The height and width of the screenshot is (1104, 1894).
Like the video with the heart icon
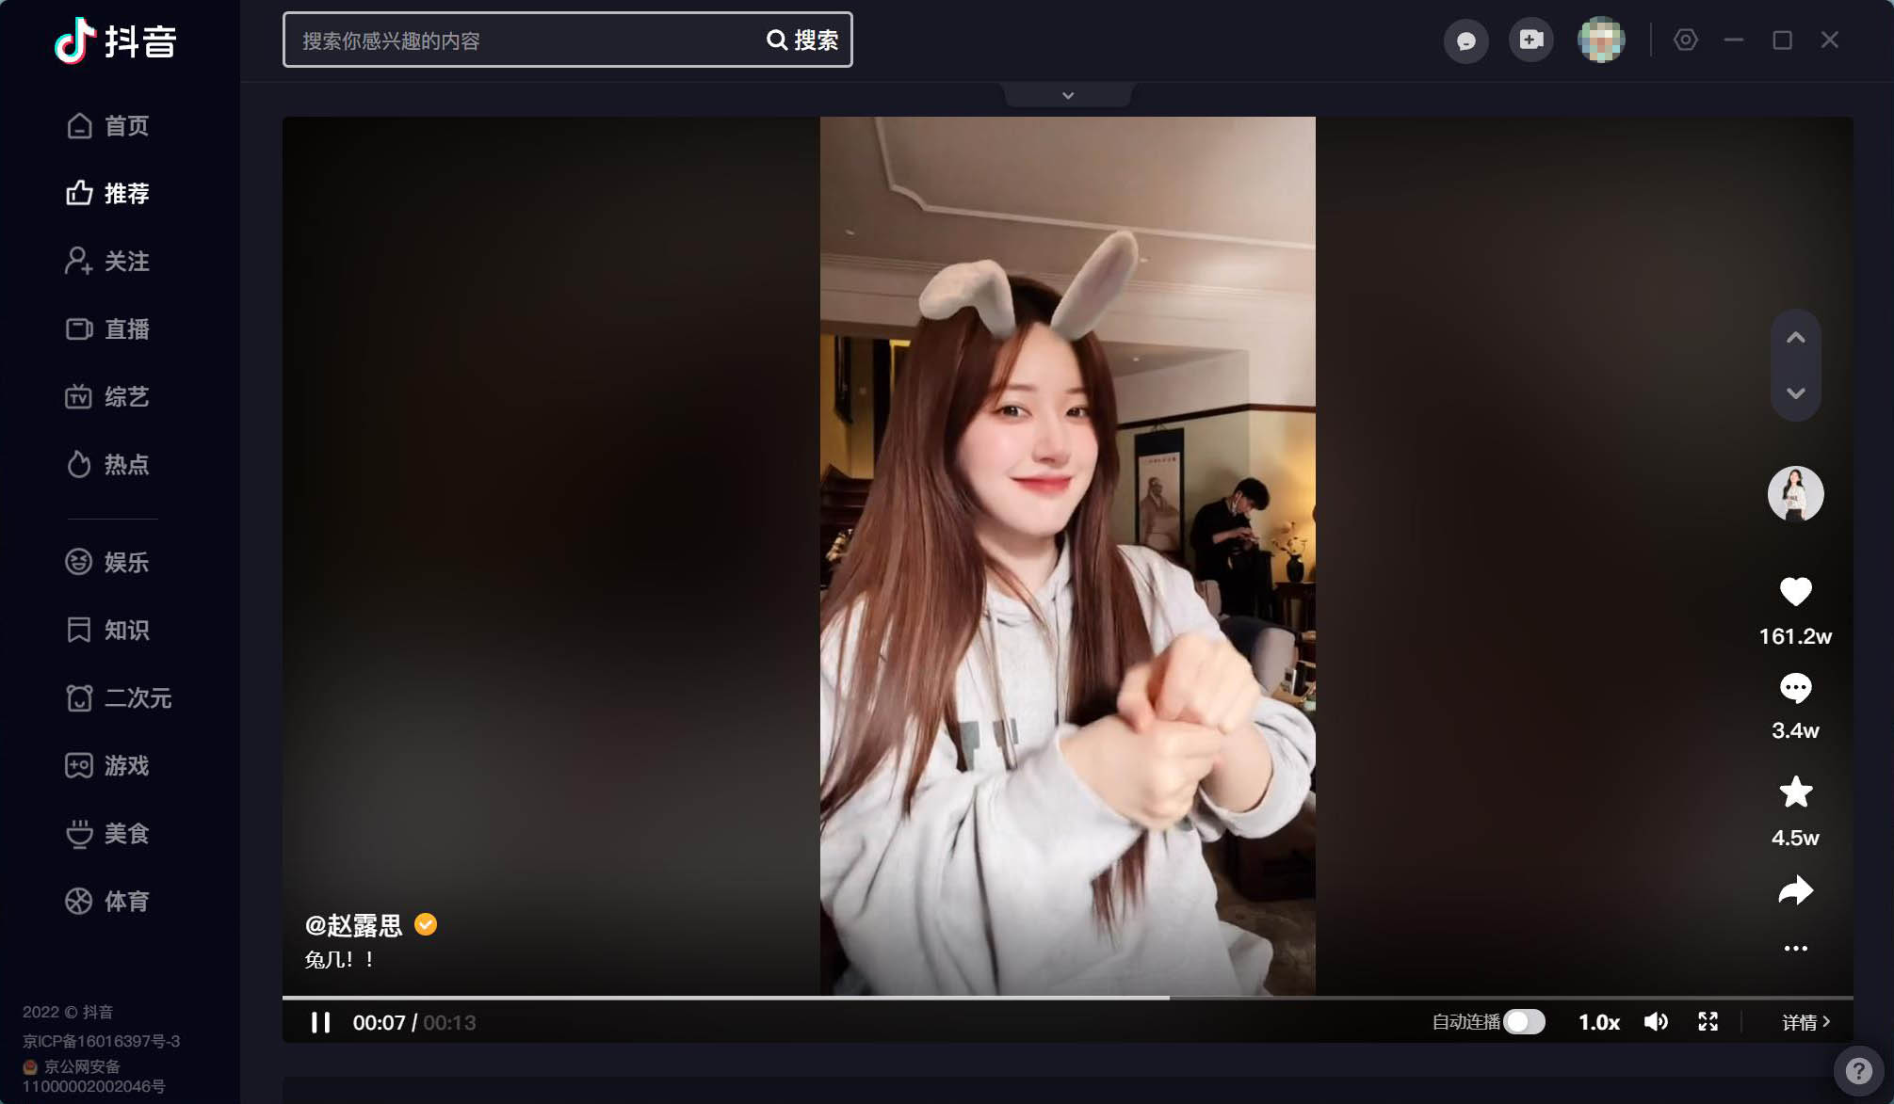tap(1795, 592)
